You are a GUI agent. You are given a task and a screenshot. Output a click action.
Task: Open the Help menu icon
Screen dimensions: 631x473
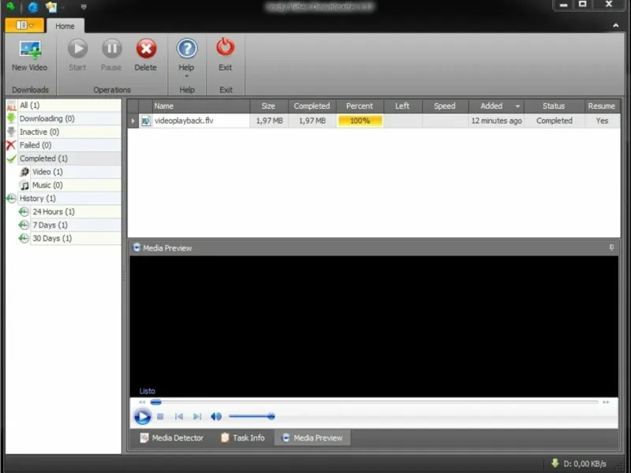(187, 49)
